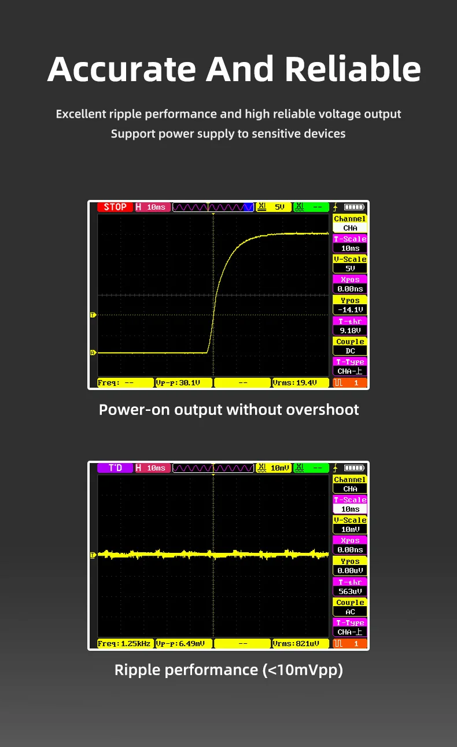Viewport: 457px width, 747px height.
Task: Click the yellow 5V channel scale indicator
Action: 274,207
